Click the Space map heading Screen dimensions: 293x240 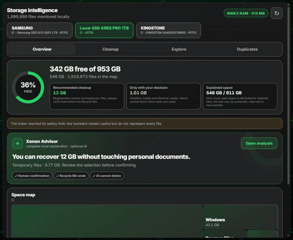pos(23,195)
